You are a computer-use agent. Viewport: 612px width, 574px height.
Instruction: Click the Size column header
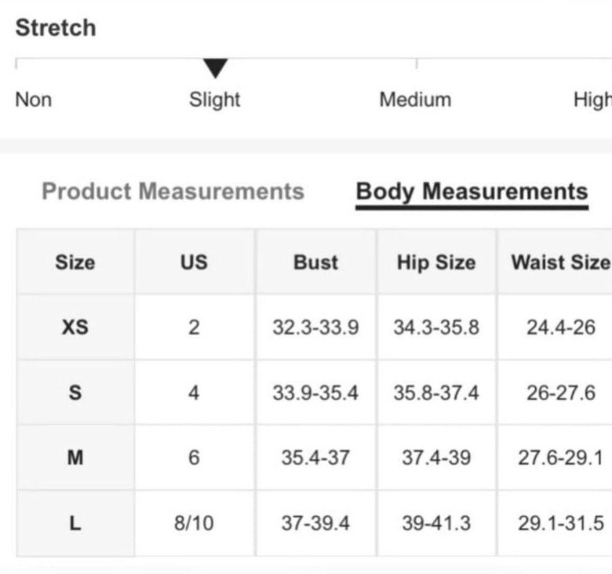(x=75, y=262)
